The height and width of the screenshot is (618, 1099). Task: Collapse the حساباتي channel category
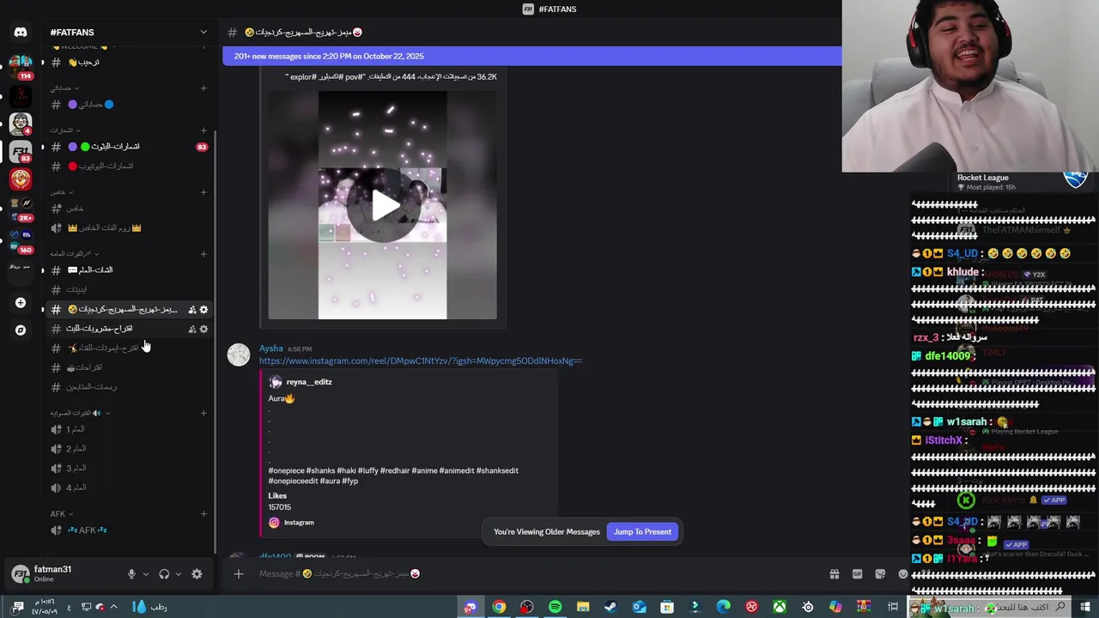point(64,88)
